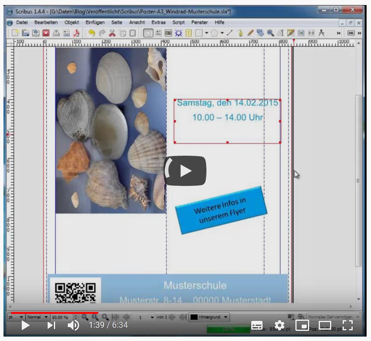The image size is (371, 341).
Task: Open polygon properties dropdown arrow
Action: (222, 33)
